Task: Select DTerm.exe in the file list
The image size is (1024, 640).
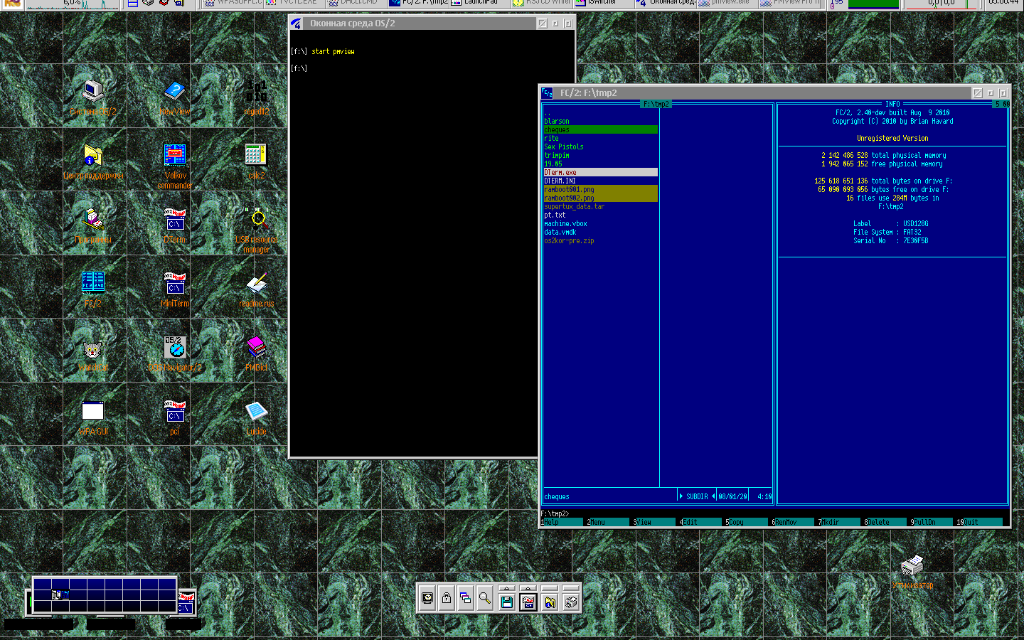Action: [560, 172]
